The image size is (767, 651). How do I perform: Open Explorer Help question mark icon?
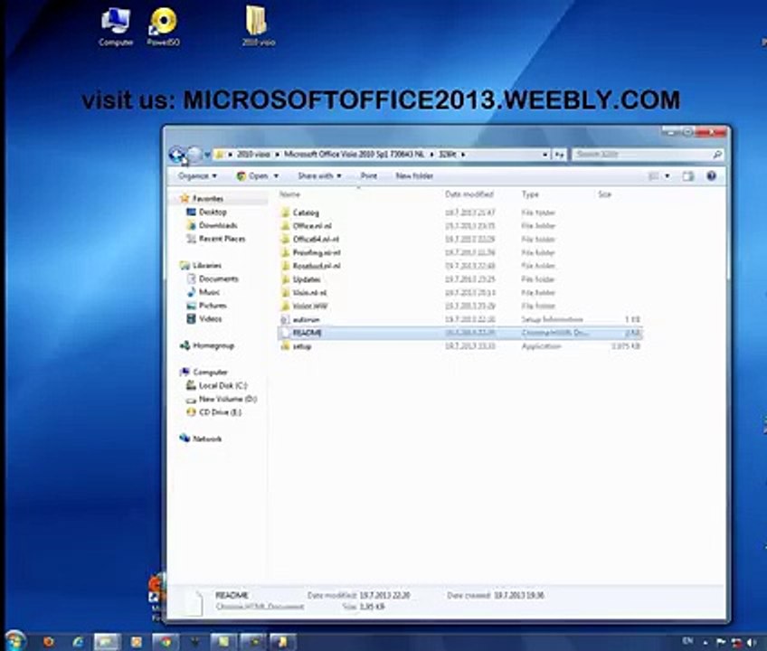point(712,176)
